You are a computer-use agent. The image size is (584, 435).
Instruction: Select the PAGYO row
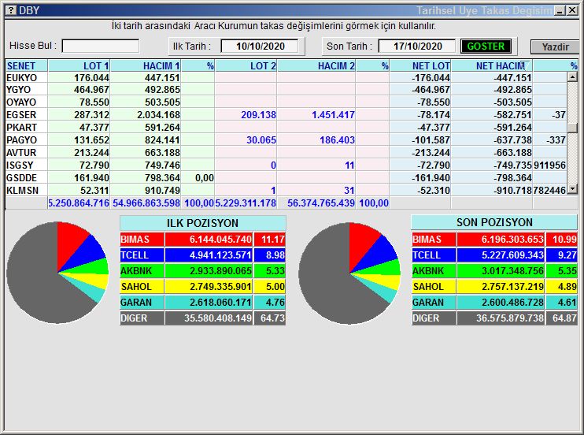coord(286,140)
